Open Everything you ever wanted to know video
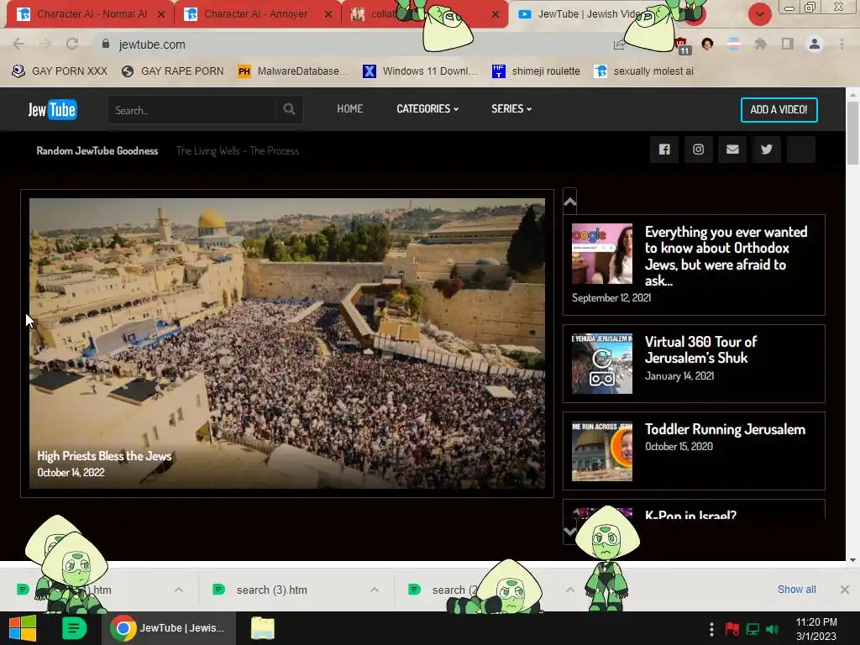 726,256
